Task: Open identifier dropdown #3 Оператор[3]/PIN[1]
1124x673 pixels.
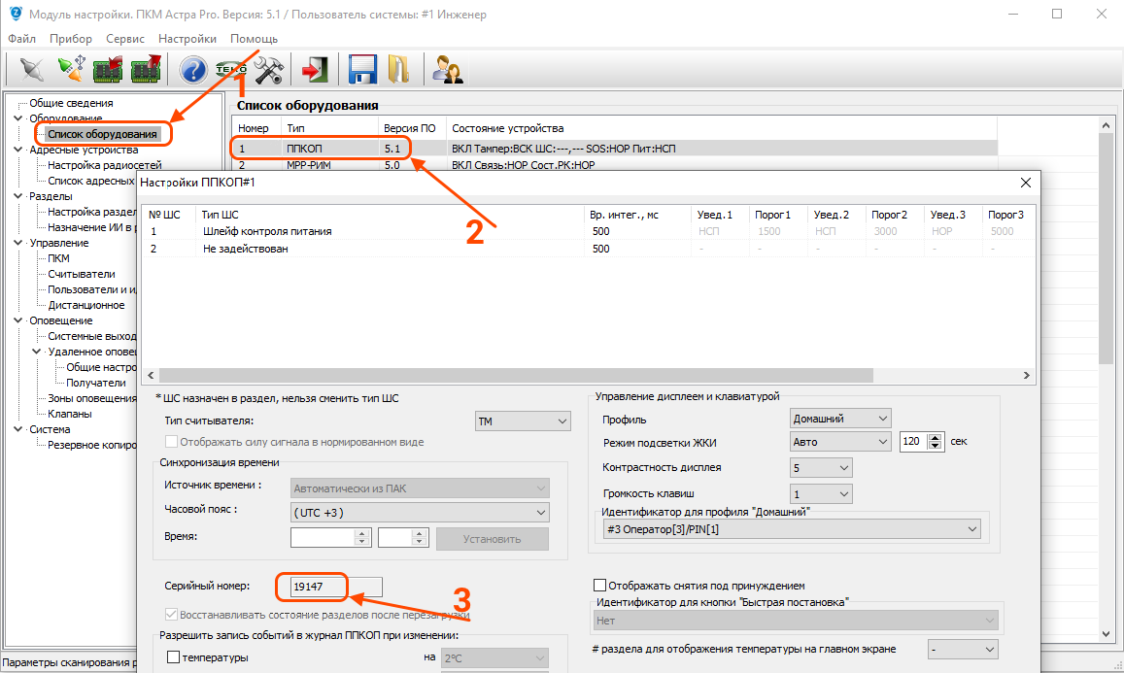Action: click(x=792, y=529)
